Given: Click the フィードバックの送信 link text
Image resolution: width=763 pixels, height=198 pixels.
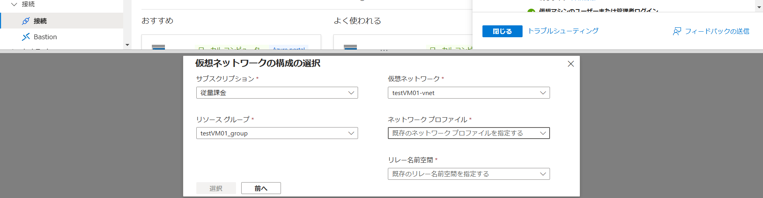Looking at the screenshot, I should [x=717, y=31].
